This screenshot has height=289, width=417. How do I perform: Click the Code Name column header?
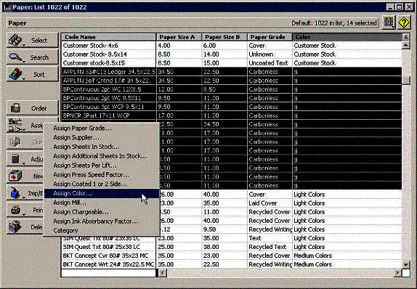[x=108, y=37]
